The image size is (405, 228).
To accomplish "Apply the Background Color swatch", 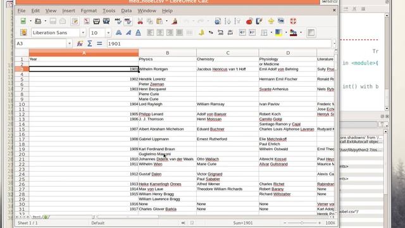I will [x=278, y=32].
